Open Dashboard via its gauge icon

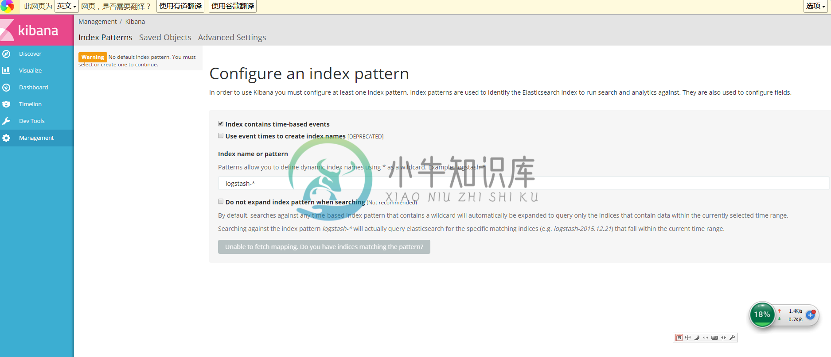[x=6, y=88]
